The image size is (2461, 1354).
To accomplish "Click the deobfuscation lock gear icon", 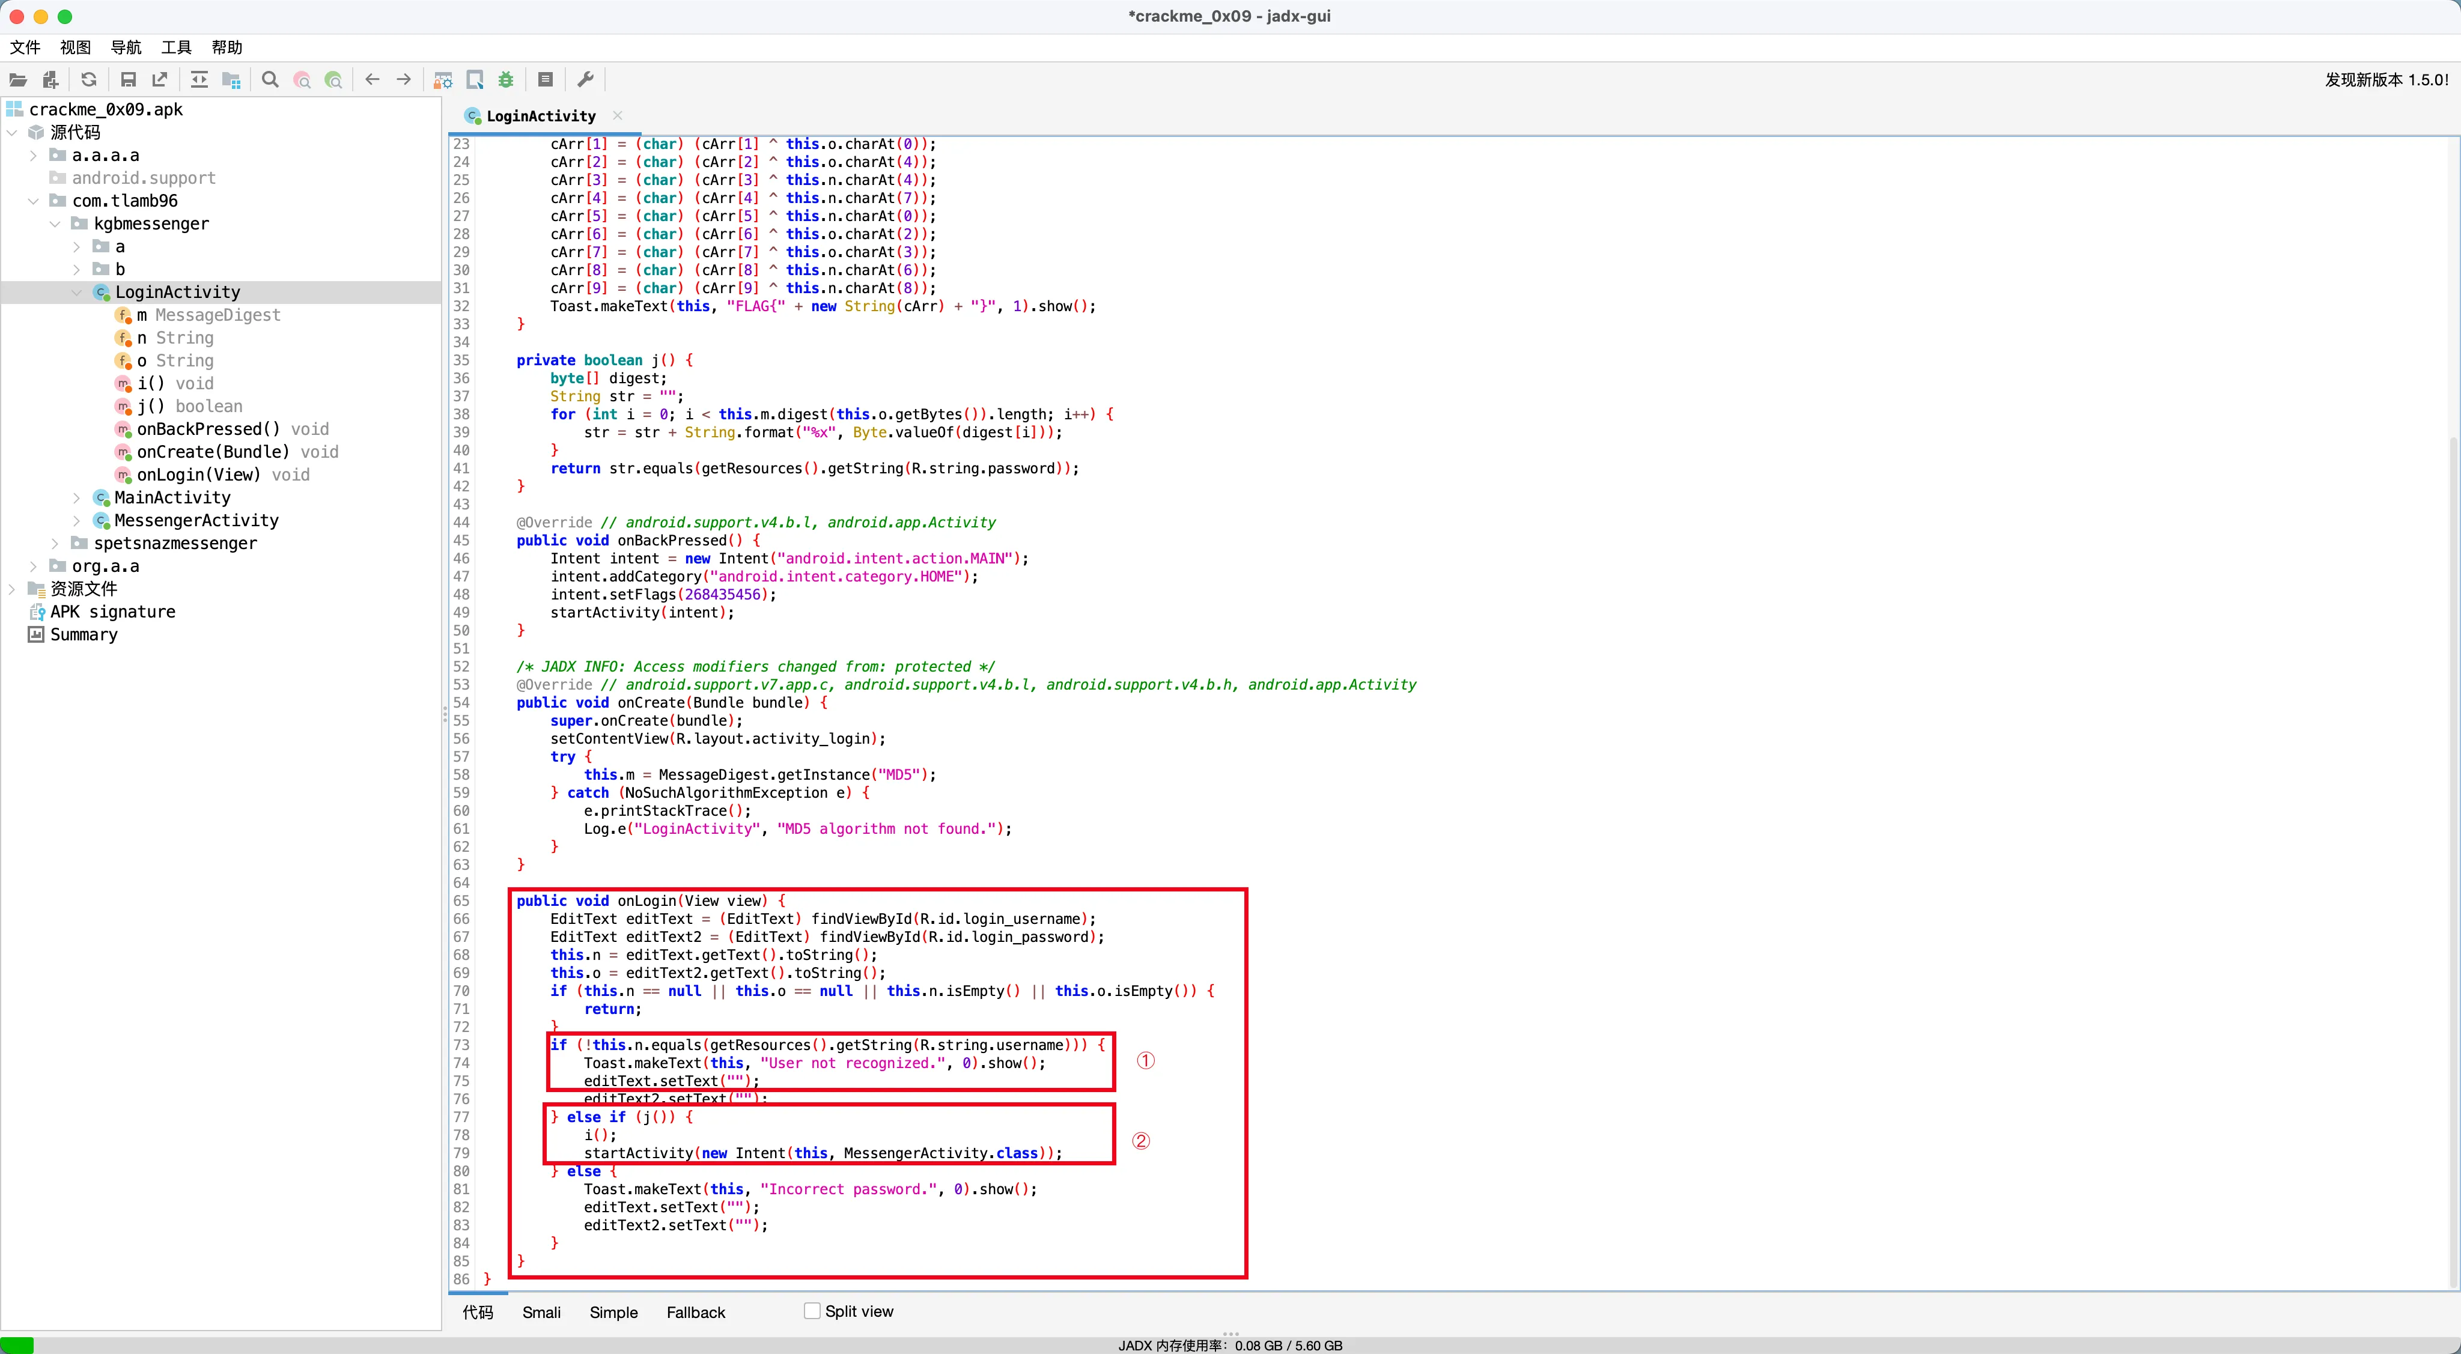I will 443,80.
